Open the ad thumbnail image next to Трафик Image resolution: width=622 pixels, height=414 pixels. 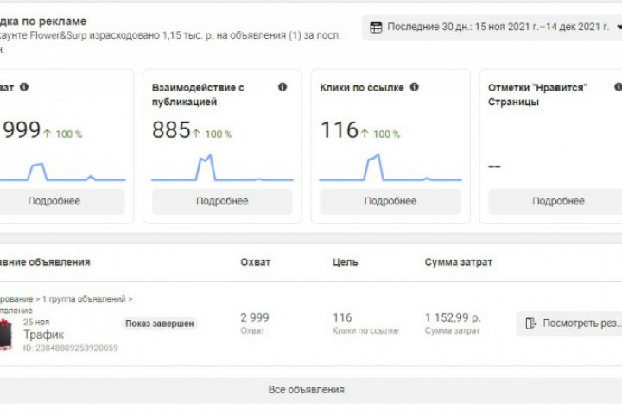[6, 335]
